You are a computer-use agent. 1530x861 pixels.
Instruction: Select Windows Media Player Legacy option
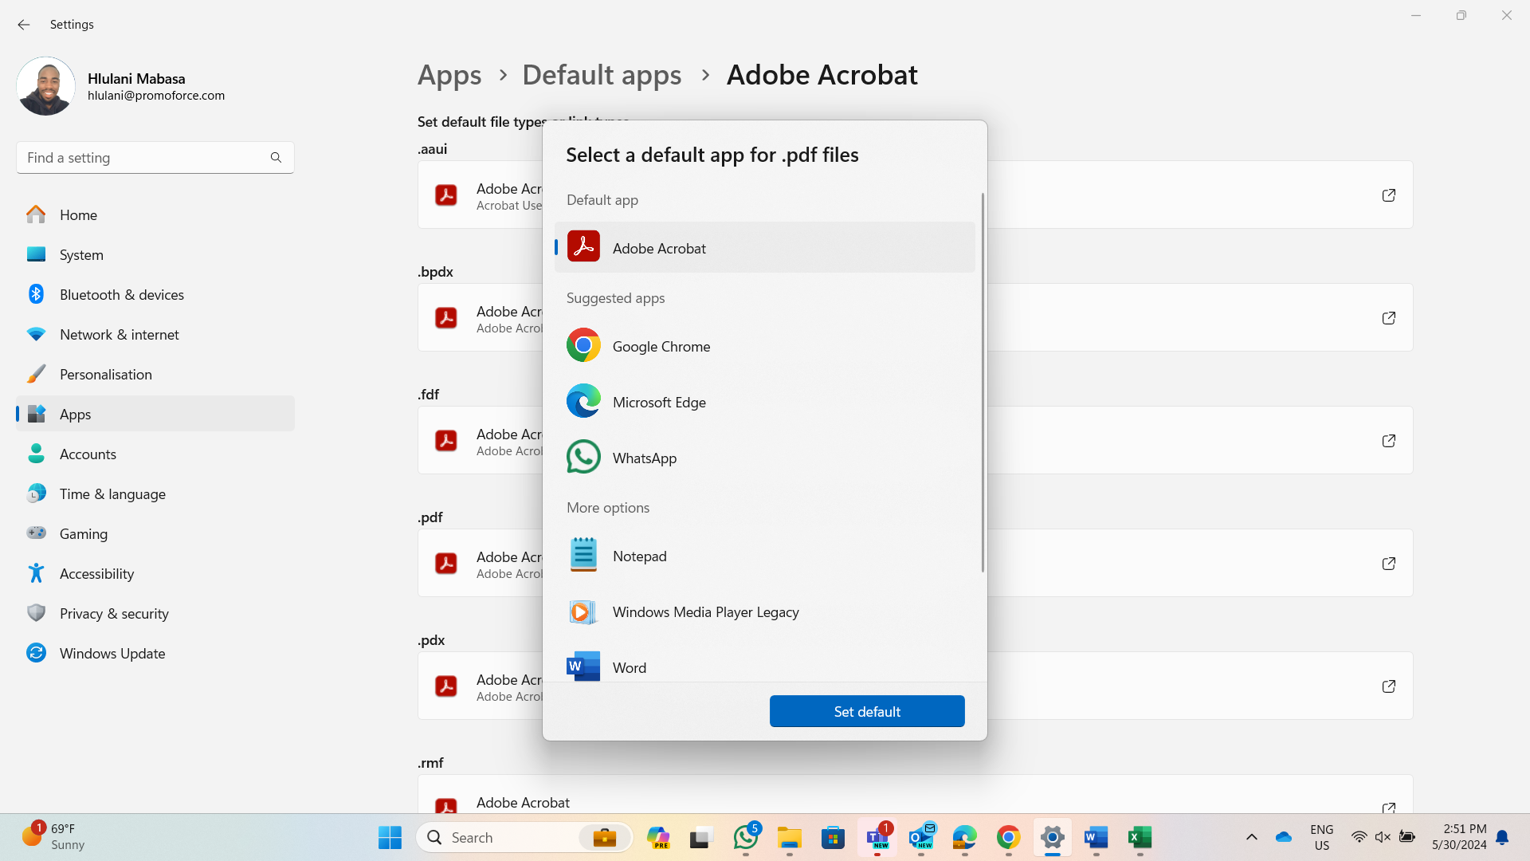[764, 611]
